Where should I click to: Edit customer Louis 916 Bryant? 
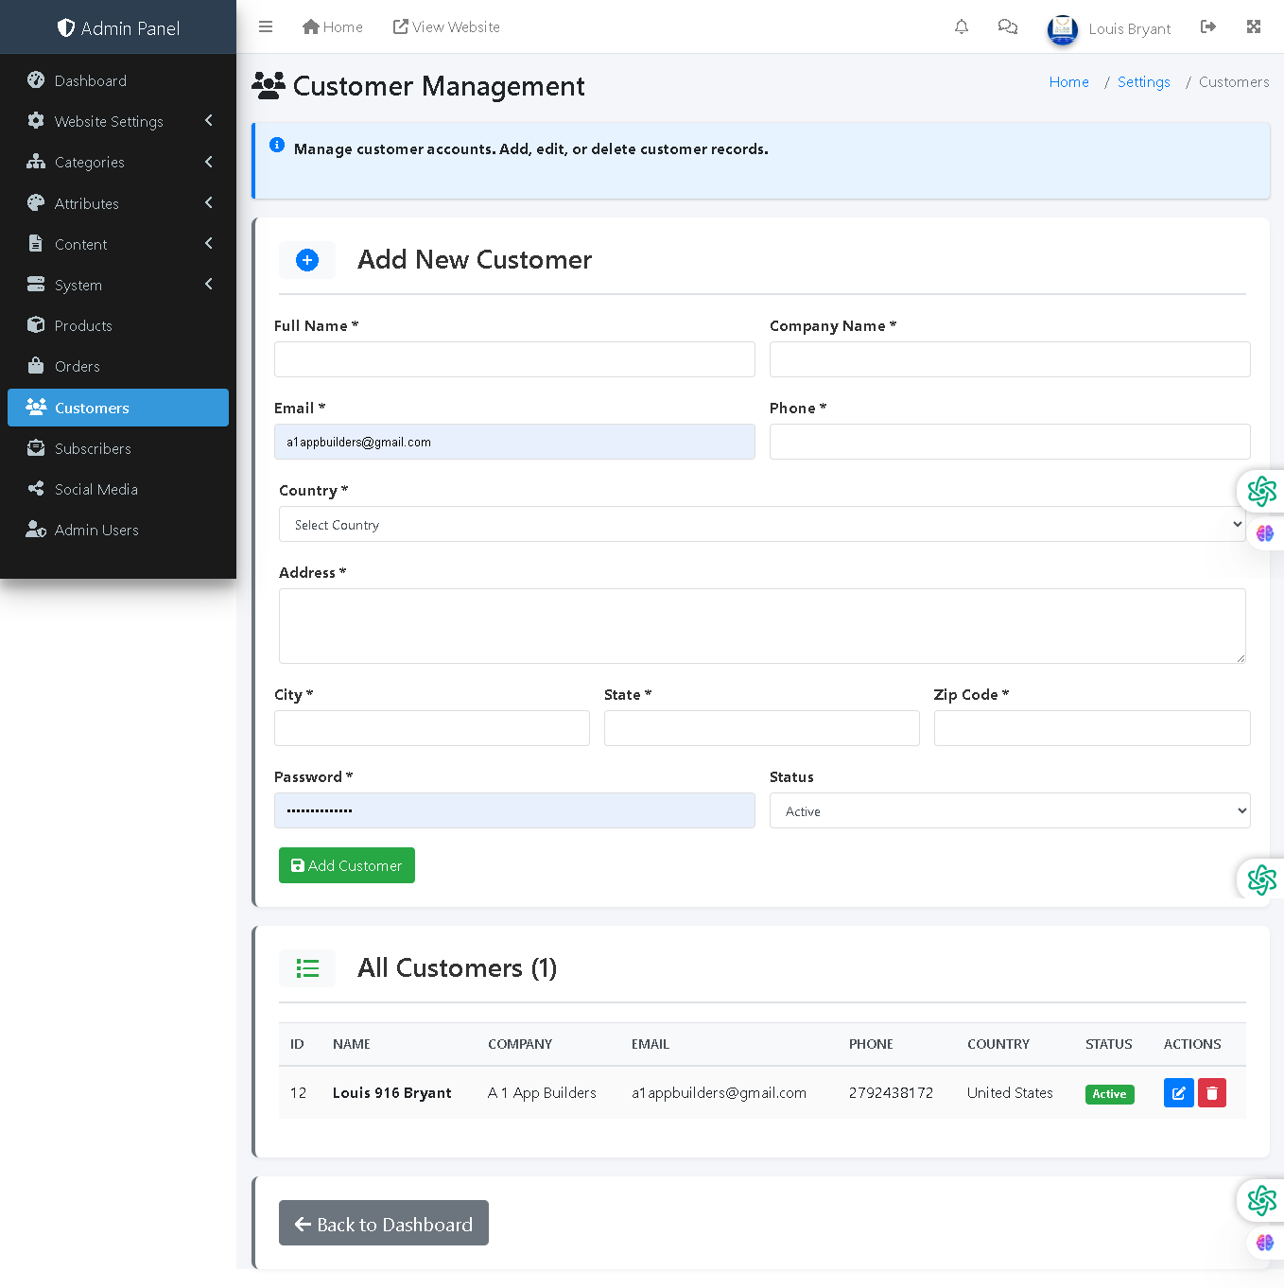click(x=1178, y=1093)
